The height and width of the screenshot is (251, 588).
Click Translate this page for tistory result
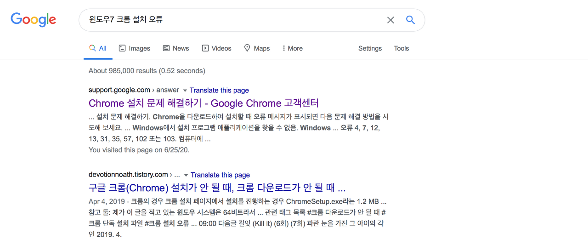coord(220,175)
